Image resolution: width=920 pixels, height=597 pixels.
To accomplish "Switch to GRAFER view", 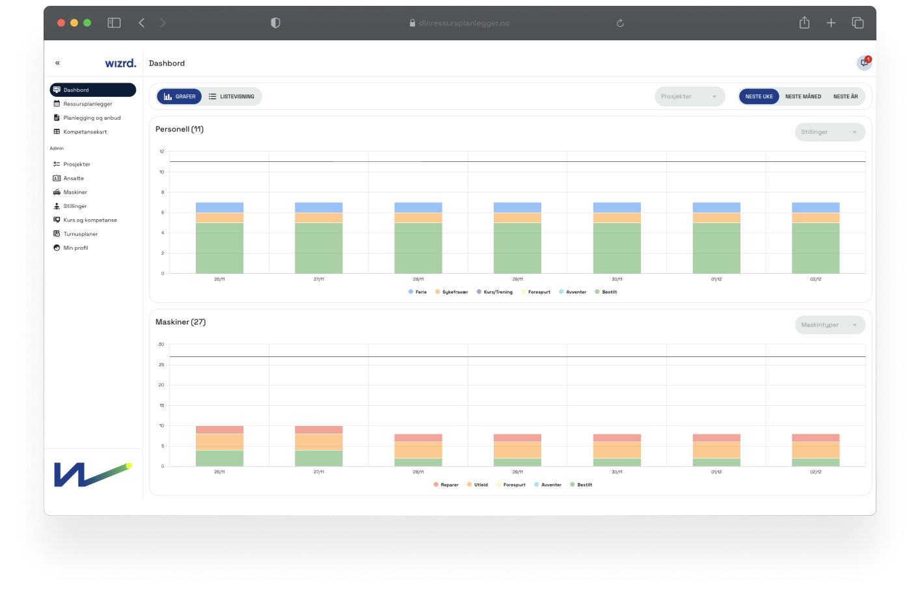I will click(x=180, y=96).
